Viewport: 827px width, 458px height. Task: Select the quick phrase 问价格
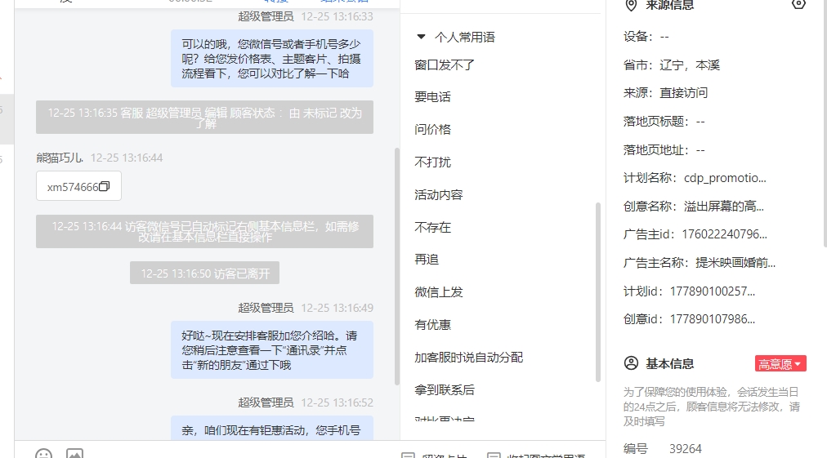click(432, 130)
